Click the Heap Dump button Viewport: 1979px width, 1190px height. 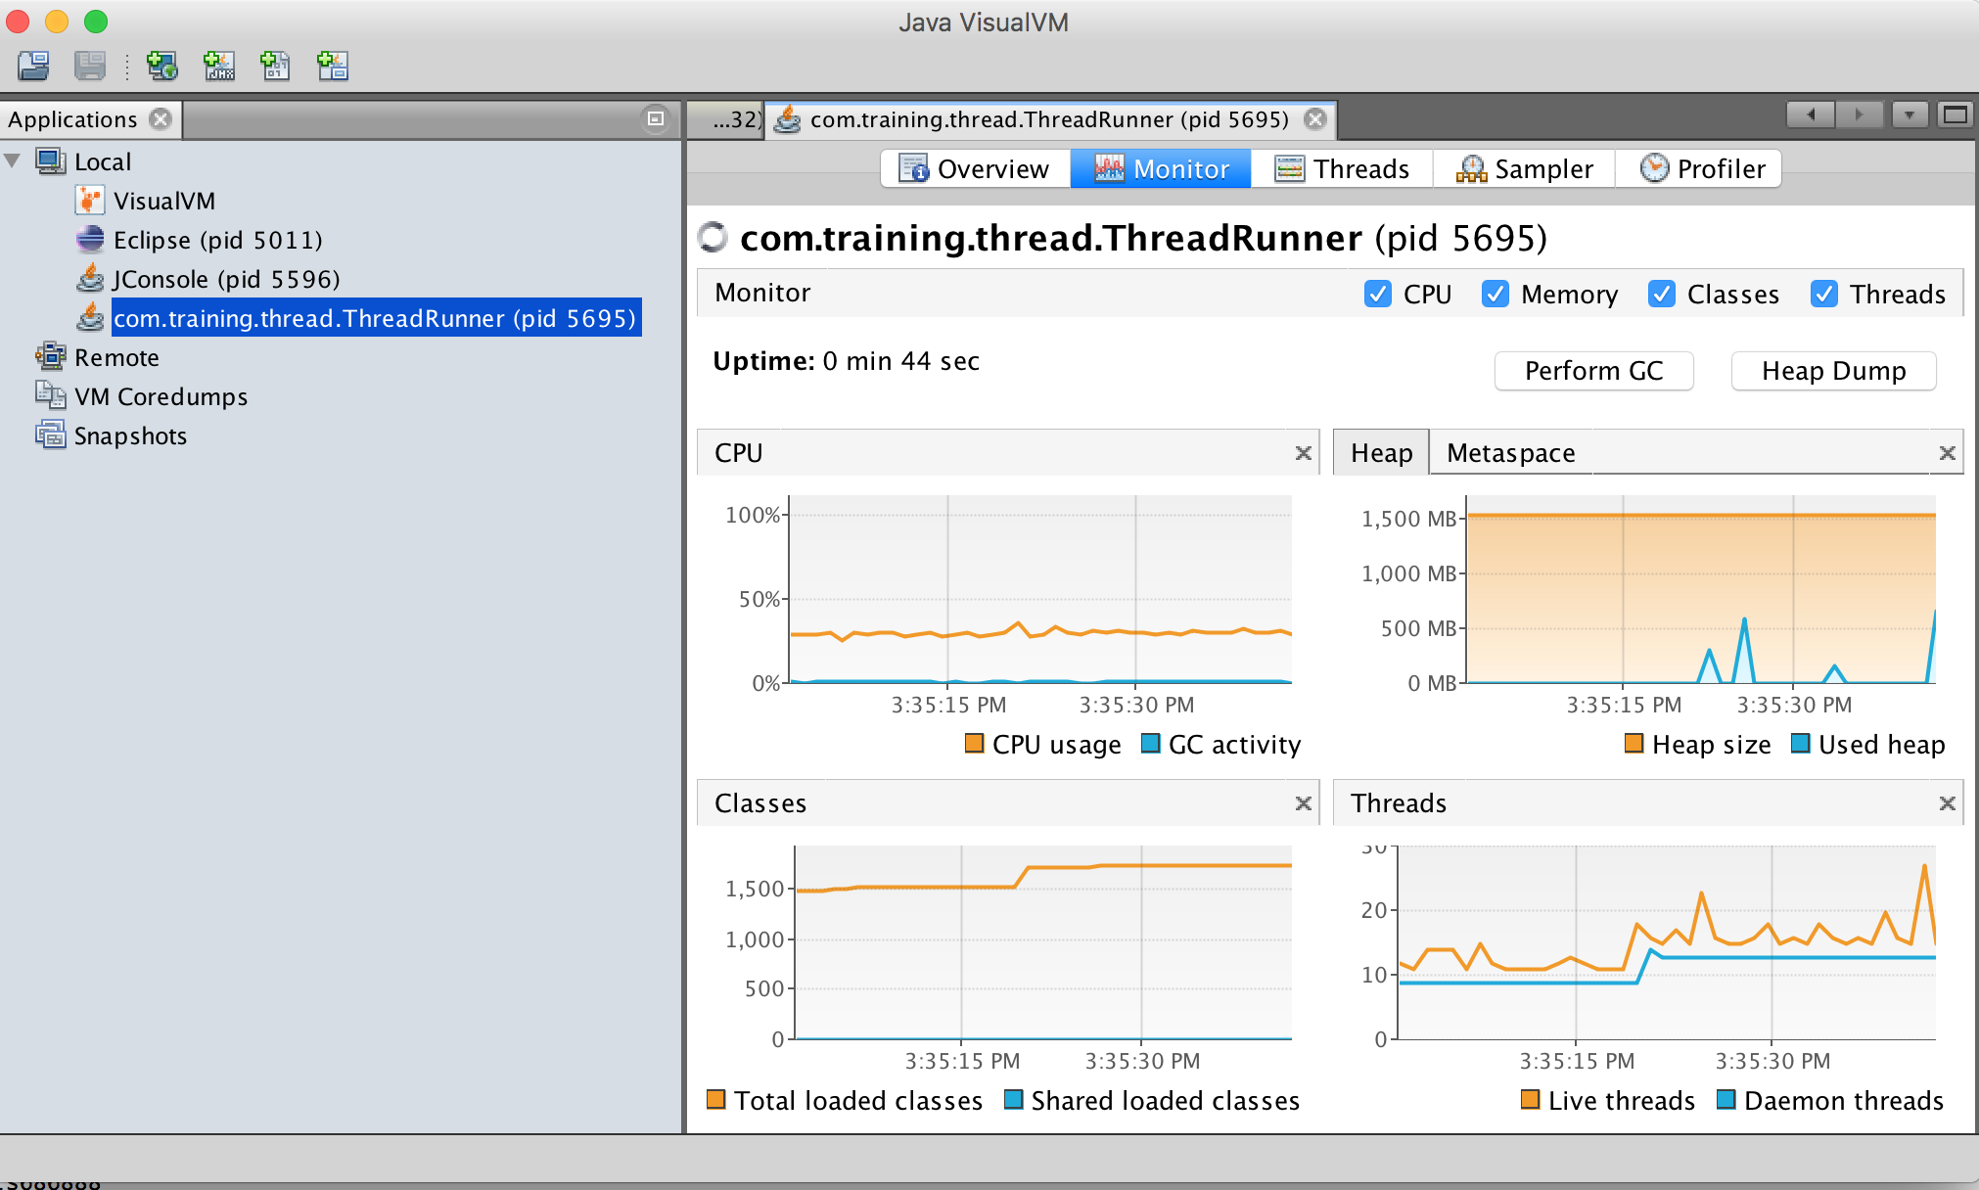[1833, 371]
